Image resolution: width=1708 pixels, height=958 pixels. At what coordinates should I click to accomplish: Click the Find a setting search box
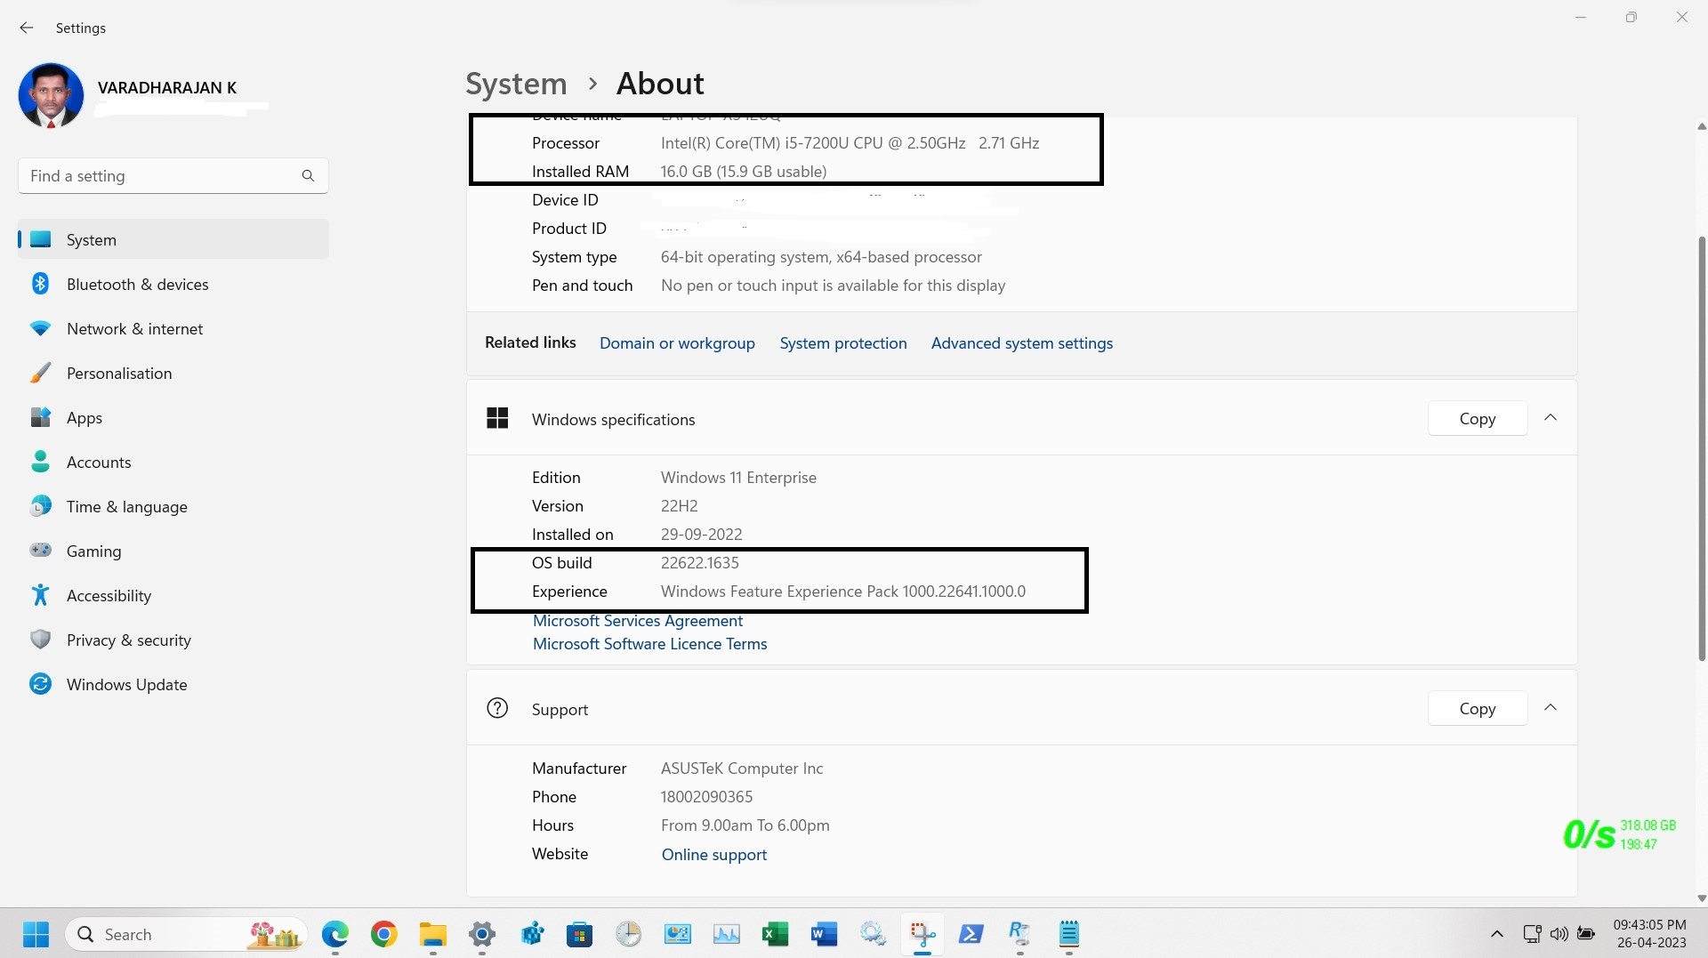173,176
